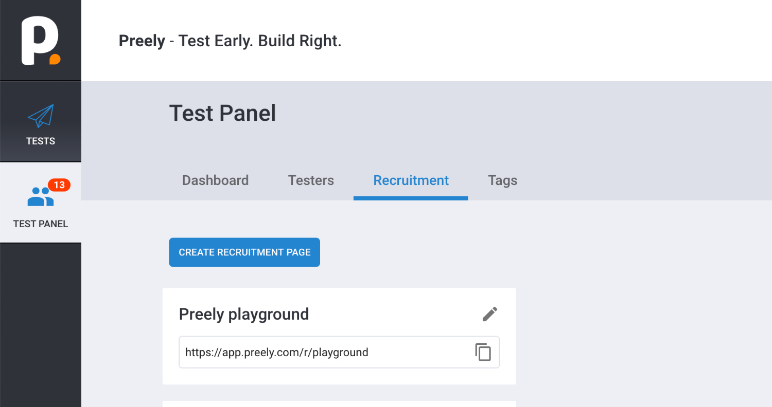The height and width of the screenshot is (407, 772).
Task: Switch to the Dashboard tab
Action: (x=215, y=180)
